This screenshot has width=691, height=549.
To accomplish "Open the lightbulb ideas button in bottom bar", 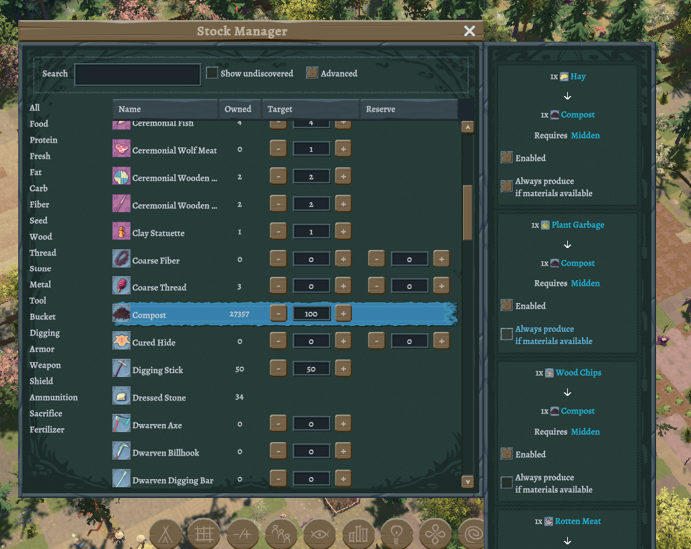I will [x=396, y=534].
